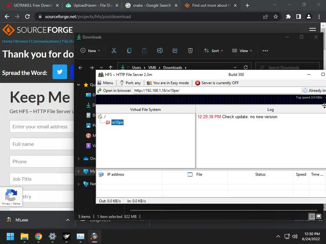
Task: Toggle the You are in Easy mode button
Action: [x=168, y=83]
